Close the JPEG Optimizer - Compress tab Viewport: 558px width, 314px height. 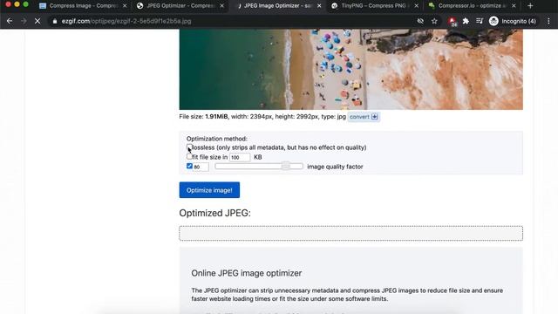click(x=222, y=6)
